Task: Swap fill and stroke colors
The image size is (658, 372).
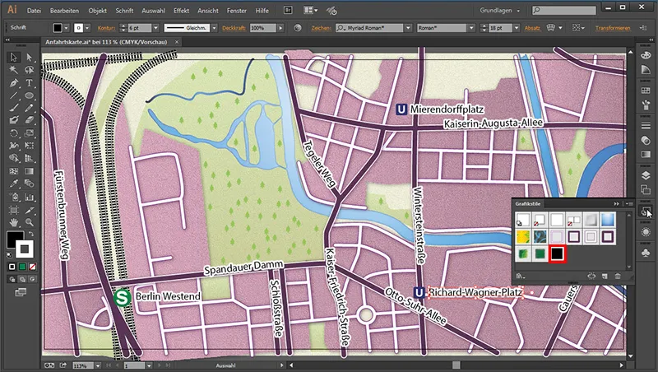Action: tap(31, 234)
